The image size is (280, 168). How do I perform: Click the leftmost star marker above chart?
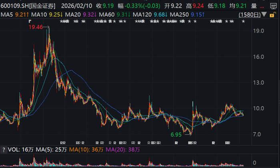(x=61, y=22)
